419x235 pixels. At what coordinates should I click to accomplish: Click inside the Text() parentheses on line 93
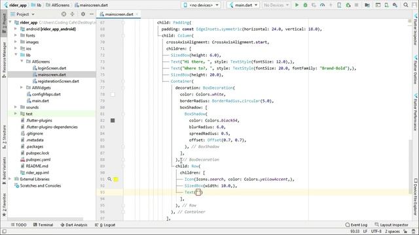(x=198, y=192)
